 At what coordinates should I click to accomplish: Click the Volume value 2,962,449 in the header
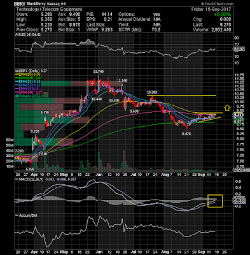[221, 30]
